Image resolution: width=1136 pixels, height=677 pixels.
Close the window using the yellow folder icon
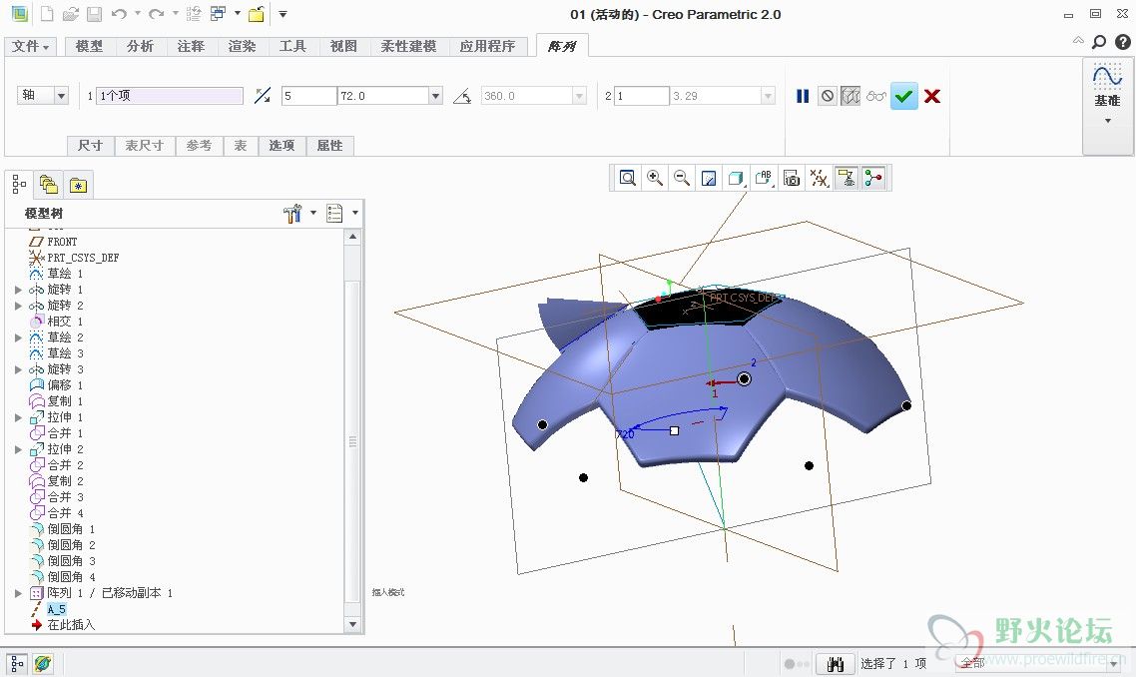point(257,14)
